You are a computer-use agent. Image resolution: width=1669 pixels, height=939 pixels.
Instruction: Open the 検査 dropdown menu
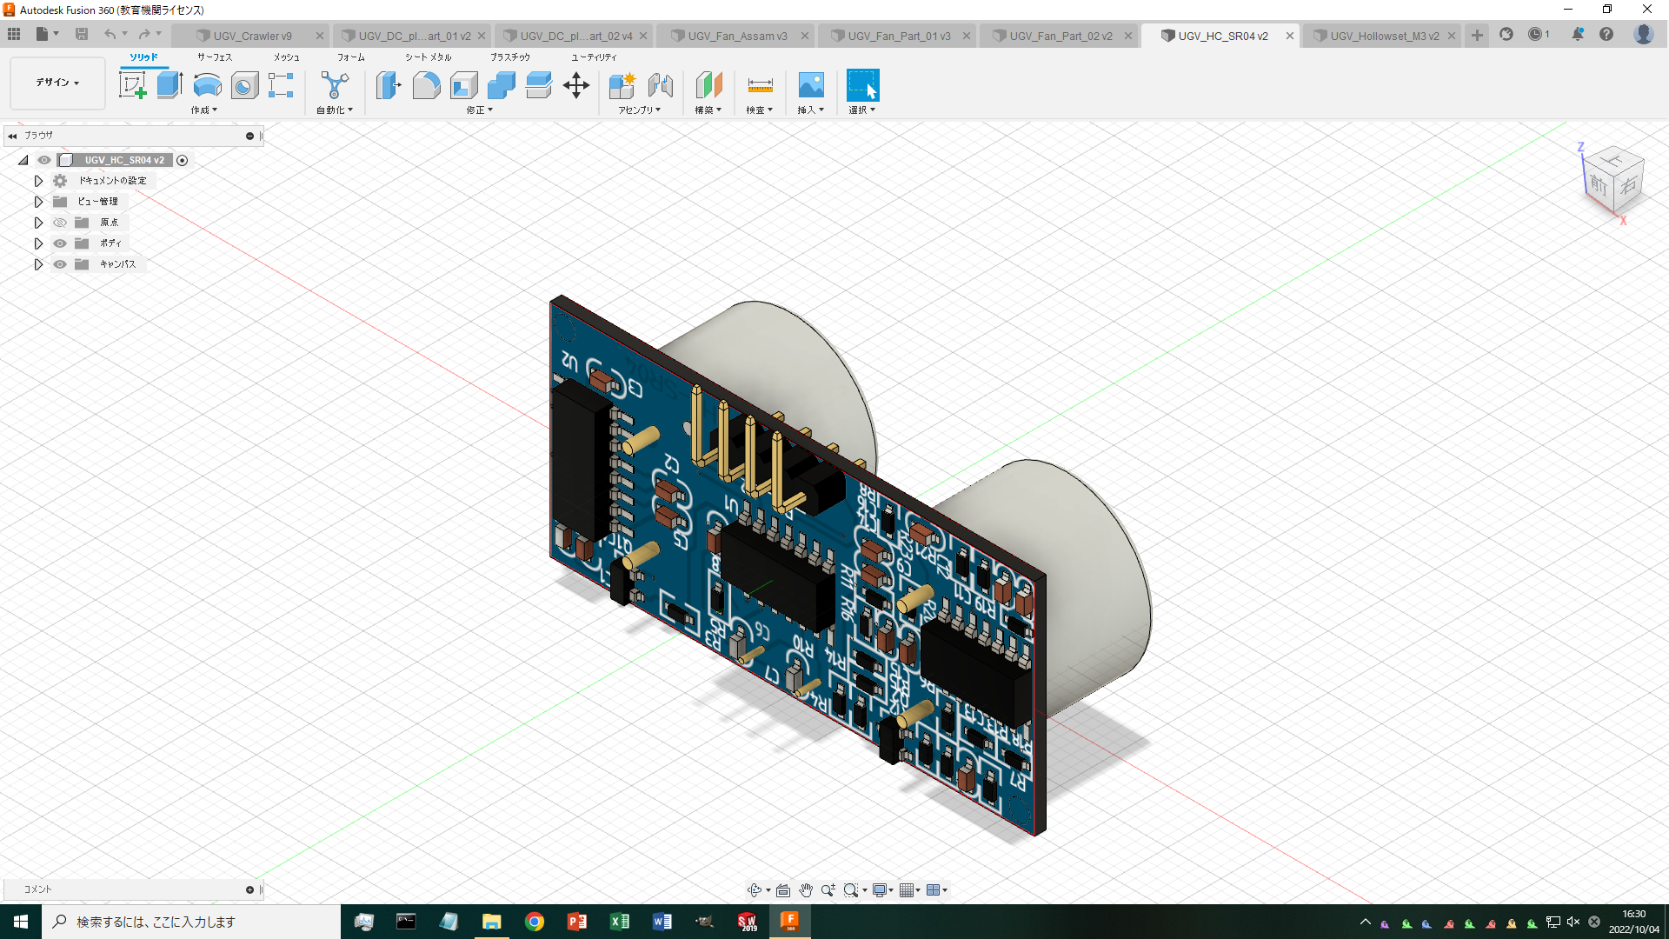[x=760, y=110]
